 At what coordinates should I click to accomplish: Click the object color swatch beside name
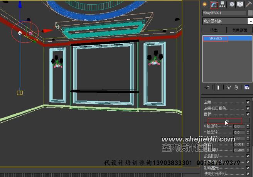pyautogui.click(x=250, y=13)
